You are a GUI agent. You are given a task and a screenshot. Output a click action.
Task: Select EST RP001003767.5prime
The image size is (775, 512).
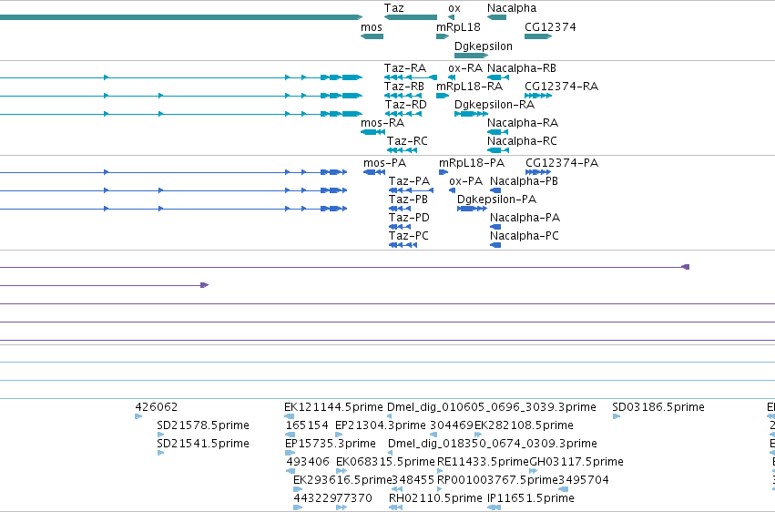coord(498,480)
